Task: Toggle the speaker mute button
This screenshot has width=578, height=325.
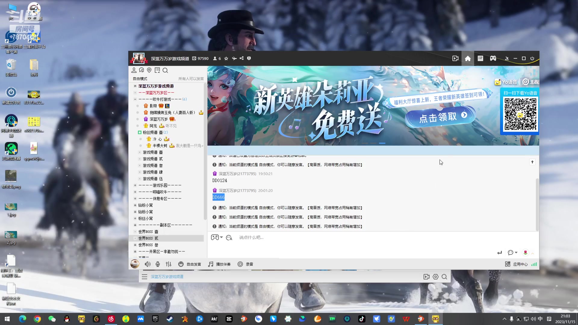Action: pyautogui.click(x=148, y=264)
